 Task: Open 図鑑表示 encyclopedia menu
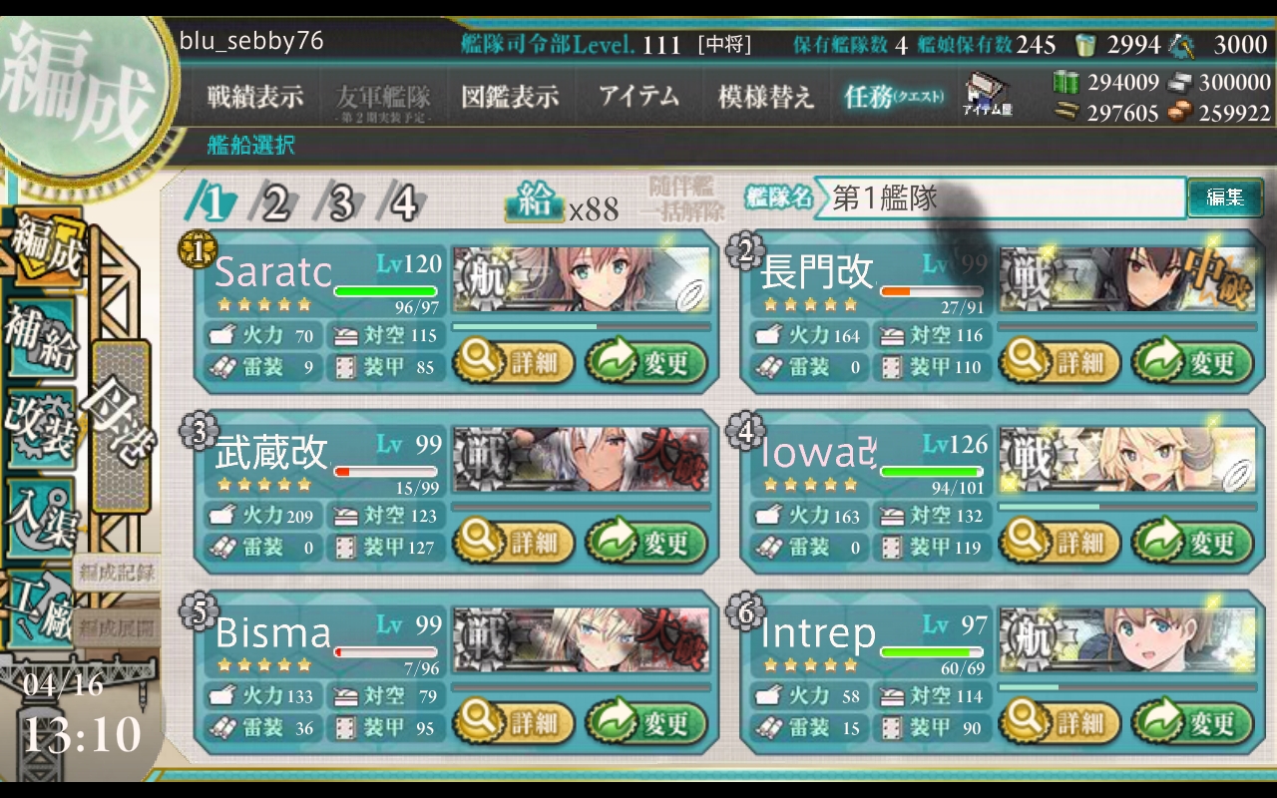510,97
